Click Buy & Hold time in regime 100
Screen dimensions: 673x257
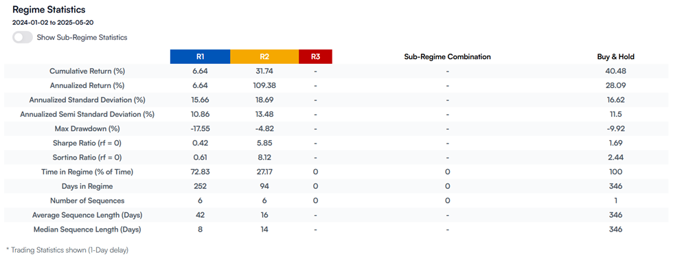point(615,172)
